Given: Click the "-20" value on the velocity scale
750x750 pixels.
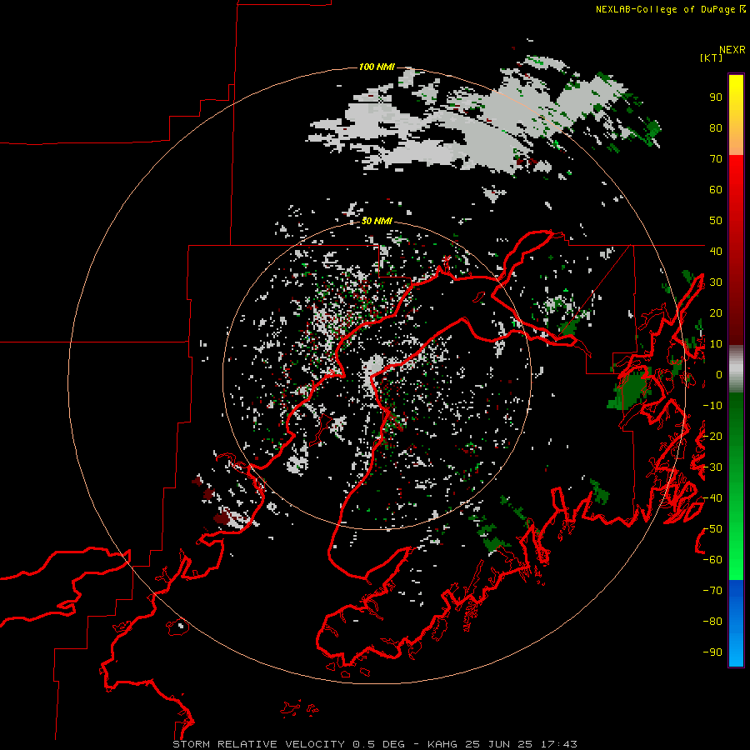Looking at the screenshot, I should (712, 436).
